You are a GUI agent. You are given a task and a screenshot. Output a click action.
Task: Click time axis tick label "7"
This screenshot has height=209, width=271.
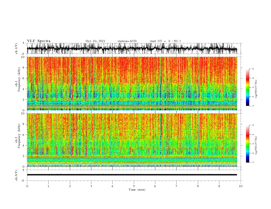177,186
